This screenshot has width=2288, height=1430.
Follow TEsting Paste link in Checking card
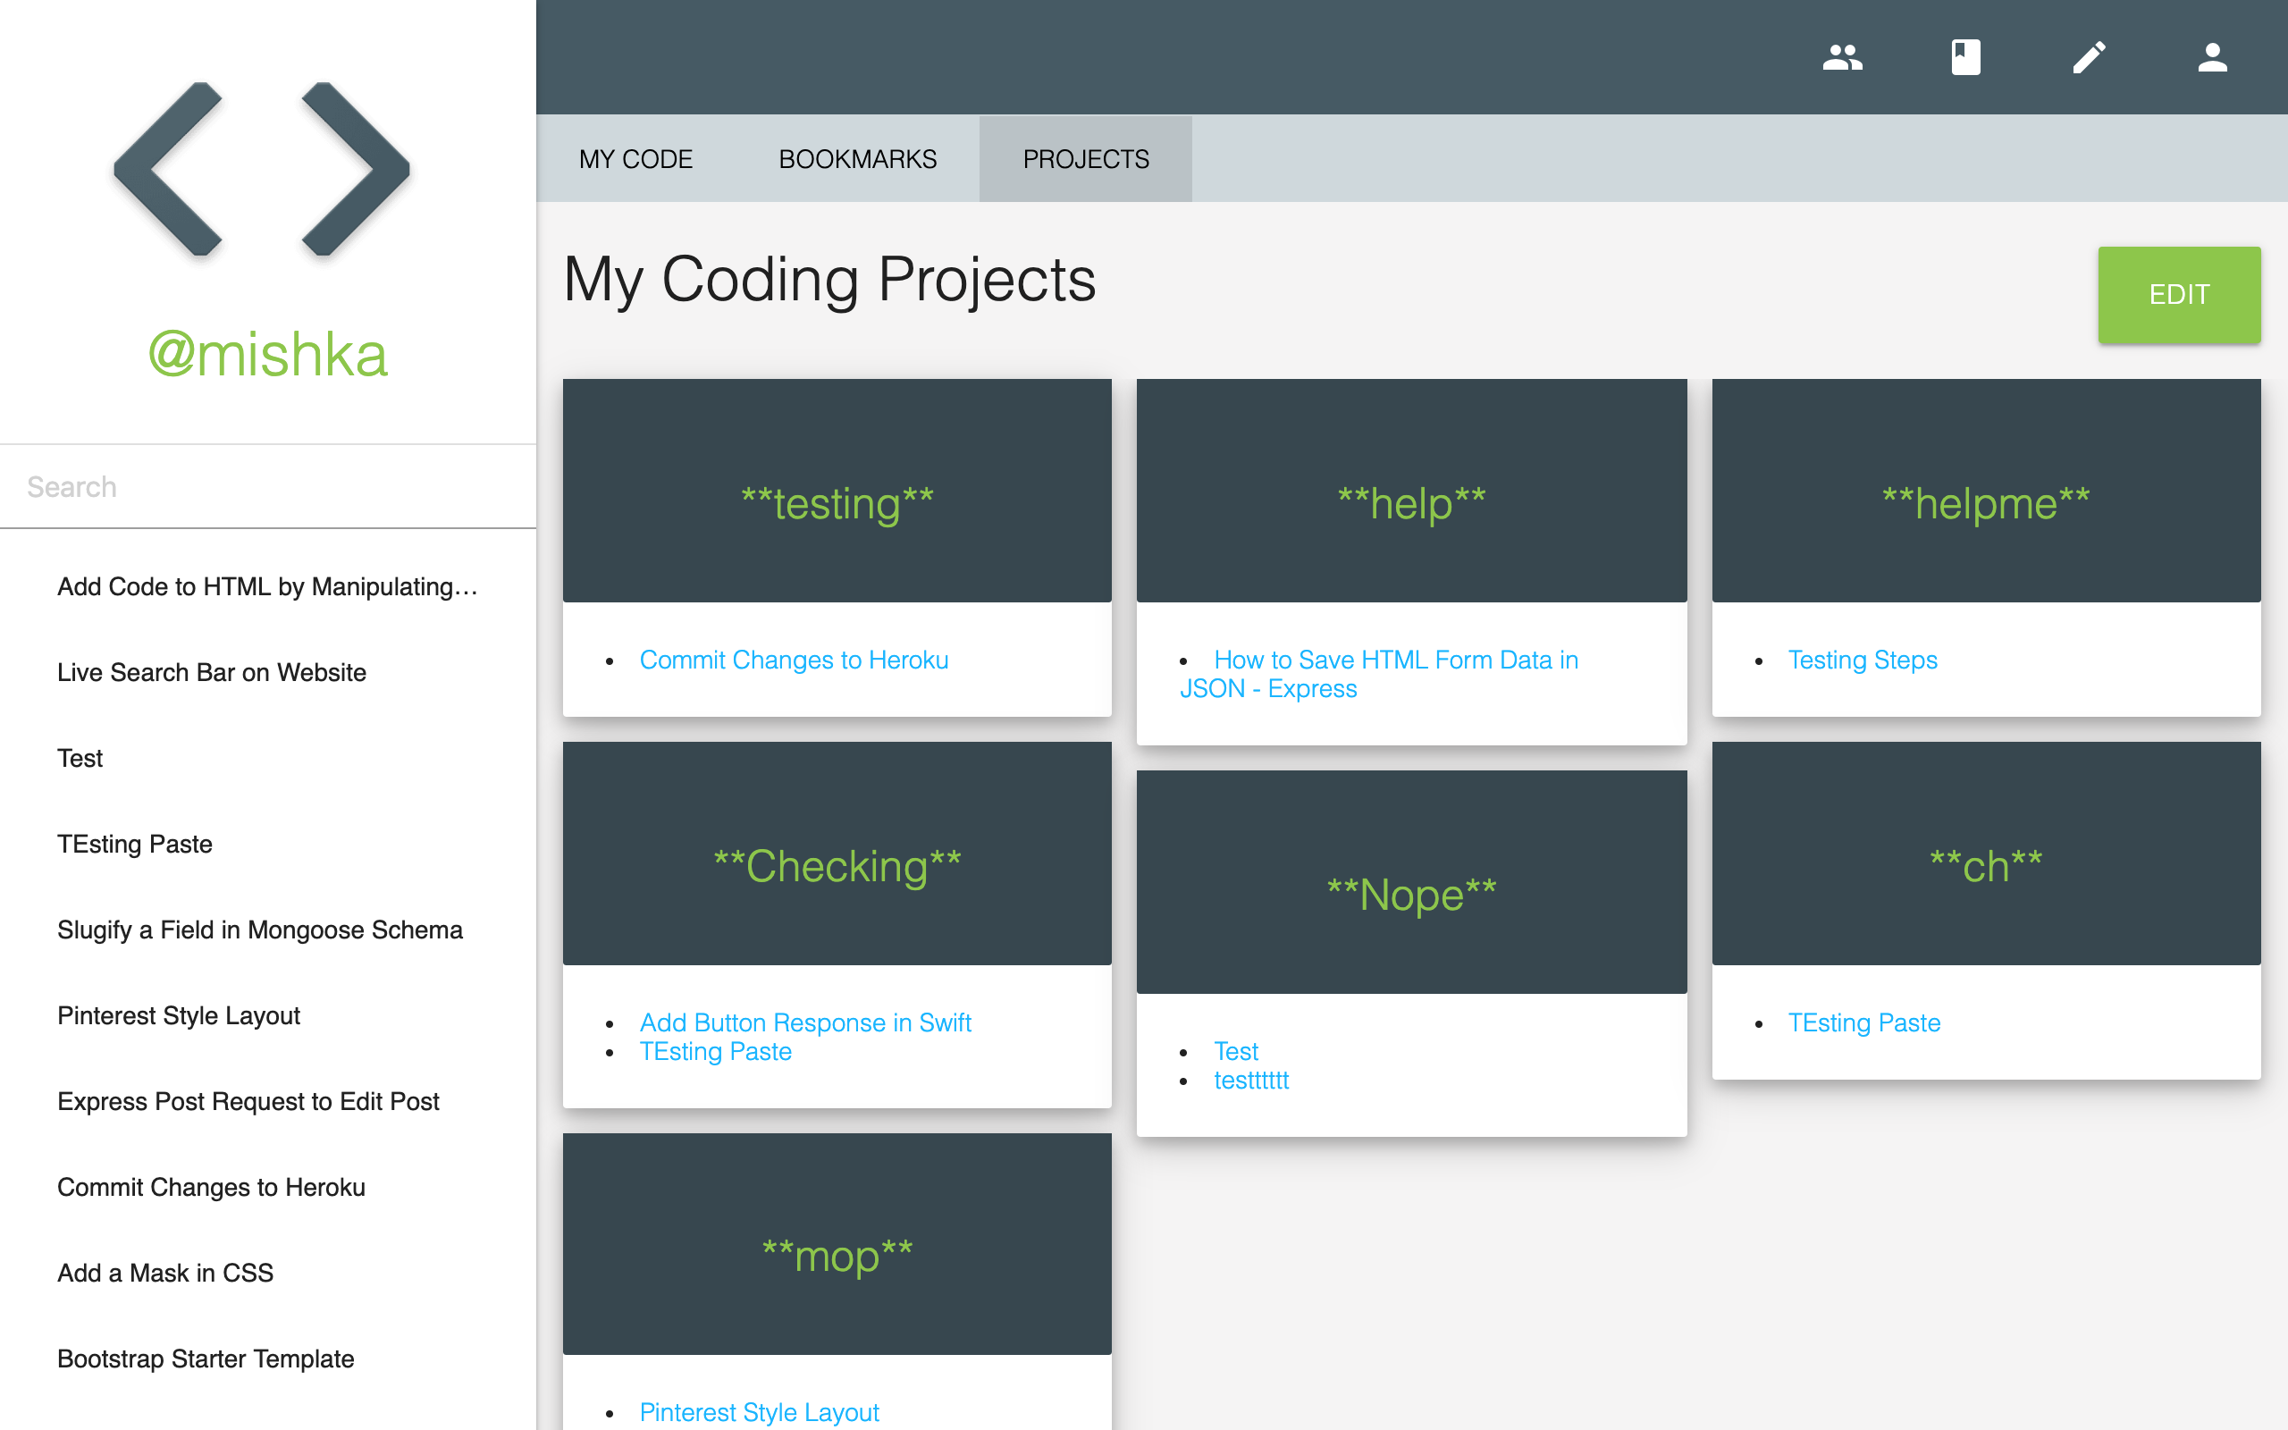pyautogui.click(x=715, y=1052)
